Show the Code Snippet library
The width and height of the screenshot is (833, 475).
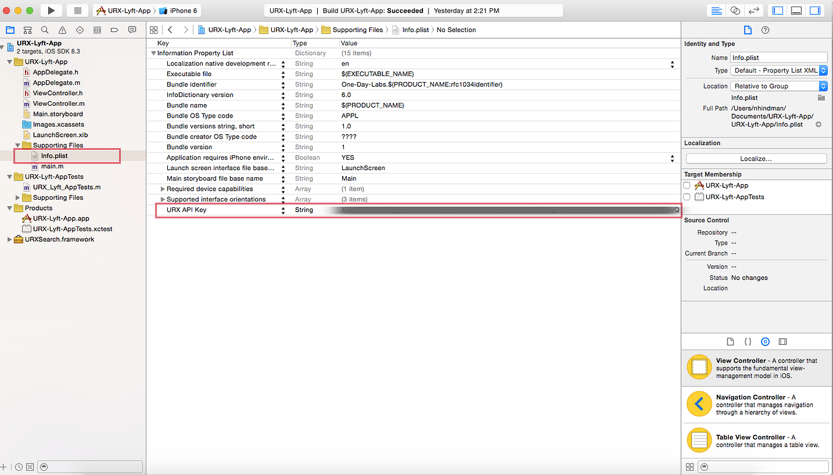pyautogui.click(x=748, y=342)
